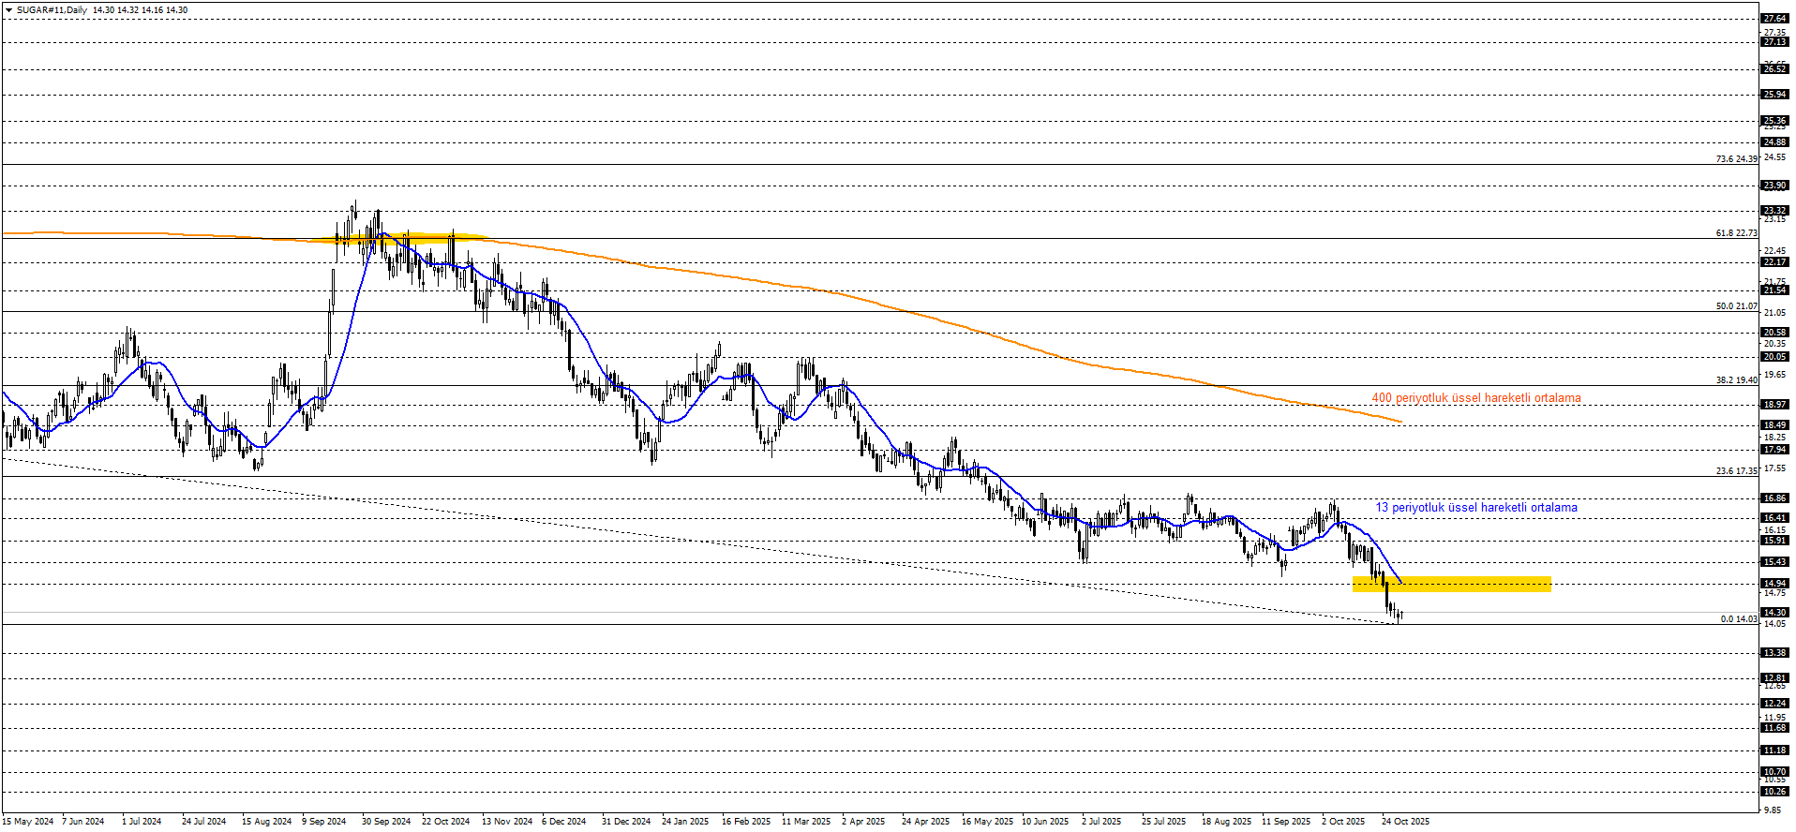Click the 18.97 price tag on the axis
1796x832 pixels.
click(1774, 405)
